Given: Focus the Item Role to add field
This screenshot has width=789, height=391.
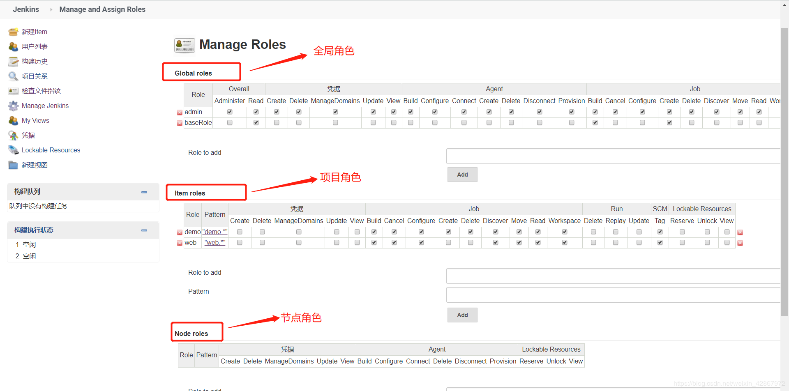Looking at the screenshot, I should [x=613, y=276].
